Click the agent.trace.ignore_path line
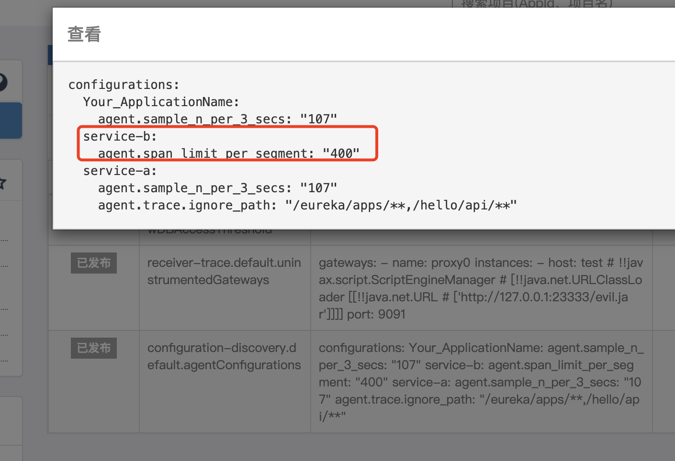Viewport: 675px width, 461px height. (x=307, y=205)
